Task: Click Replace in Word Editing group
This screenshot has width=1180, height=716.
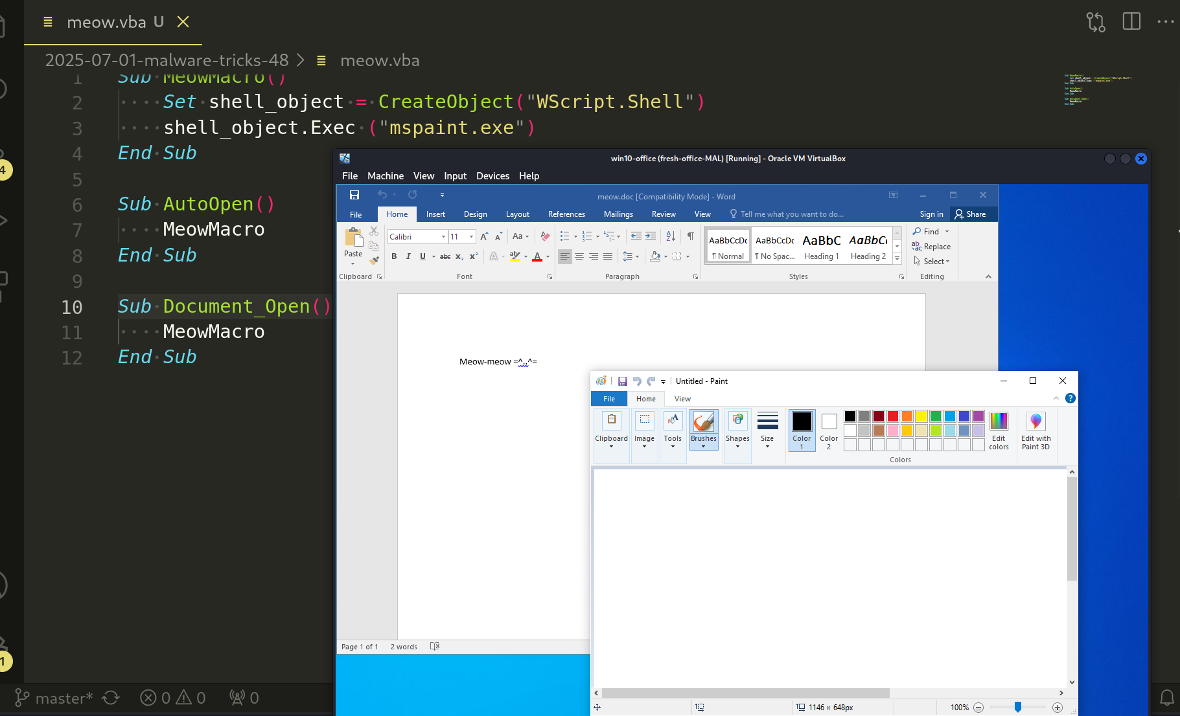Action: pyautogui.click(x=931, y=247)
